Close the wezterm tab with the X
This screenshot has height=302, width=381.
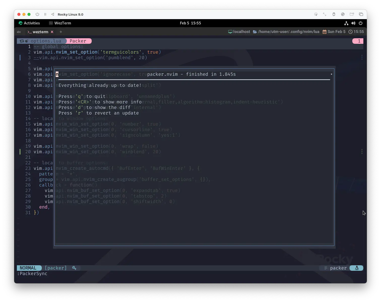tap(52, 32)
